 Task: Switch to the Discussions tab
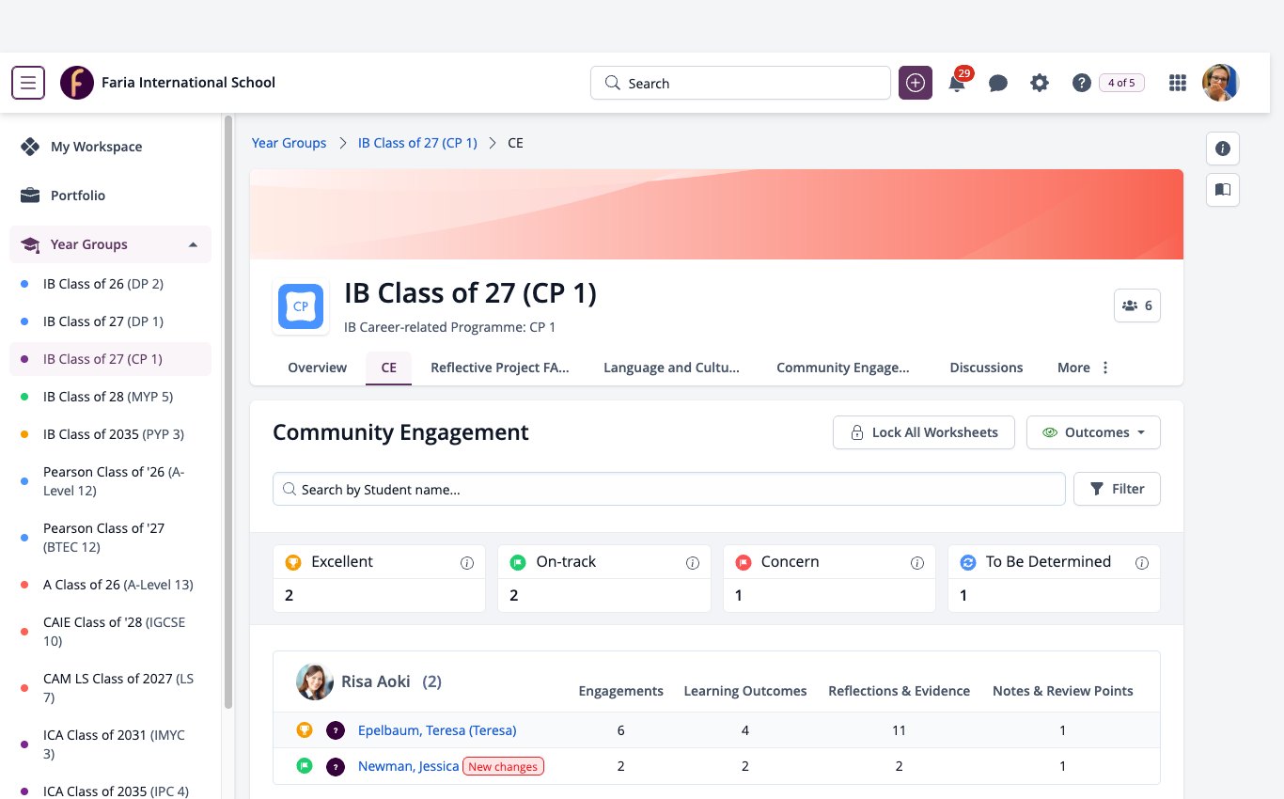[x=986, y=368]
